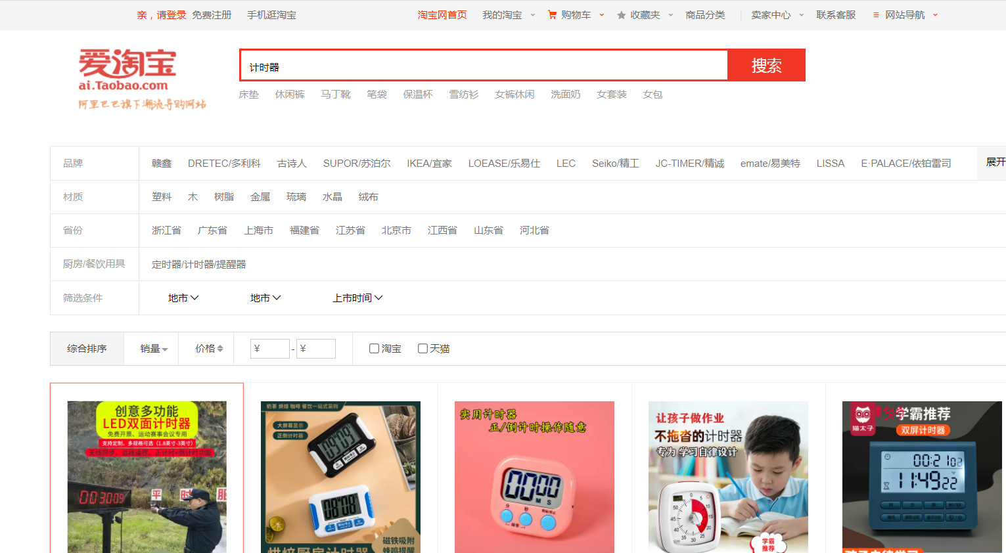The width and height of the screenshot is (1006, 553).
Task: Open the pink 实用计时器 product thumbnail
Action: click(534, 477)
